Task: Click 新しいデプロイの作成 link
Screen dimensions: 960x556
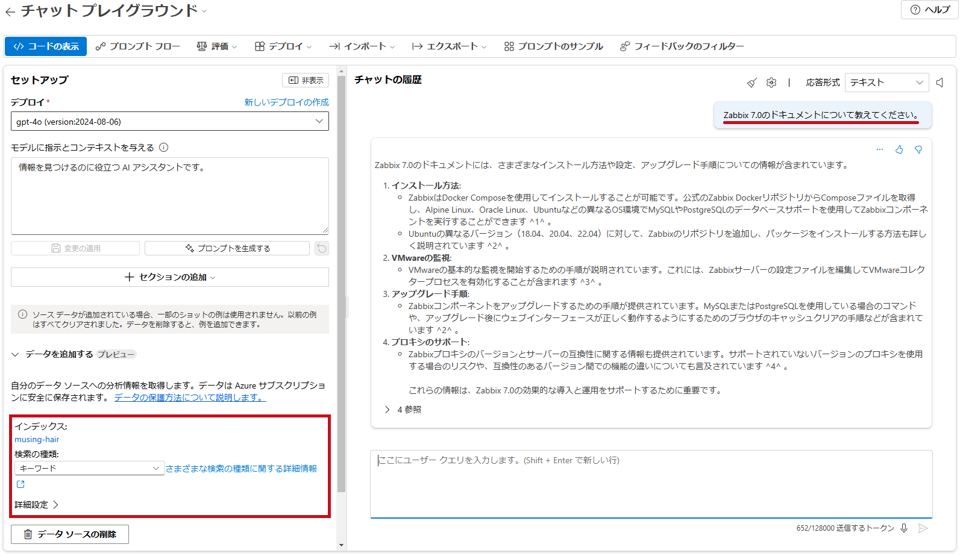Action: 287,102
